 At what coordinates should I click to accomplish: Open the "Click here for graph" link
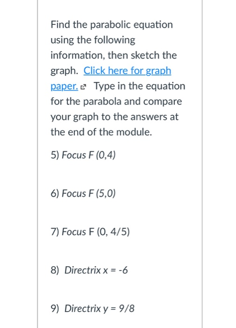click(x=127, y=71)
